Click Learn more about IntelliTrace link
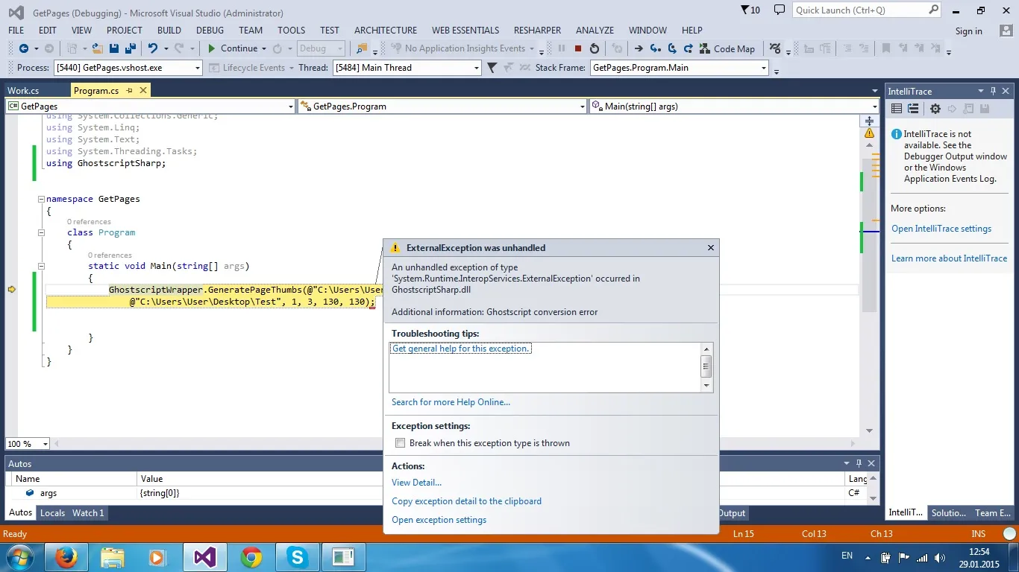This screenshot has width=1019, height=572. point(949,258)
